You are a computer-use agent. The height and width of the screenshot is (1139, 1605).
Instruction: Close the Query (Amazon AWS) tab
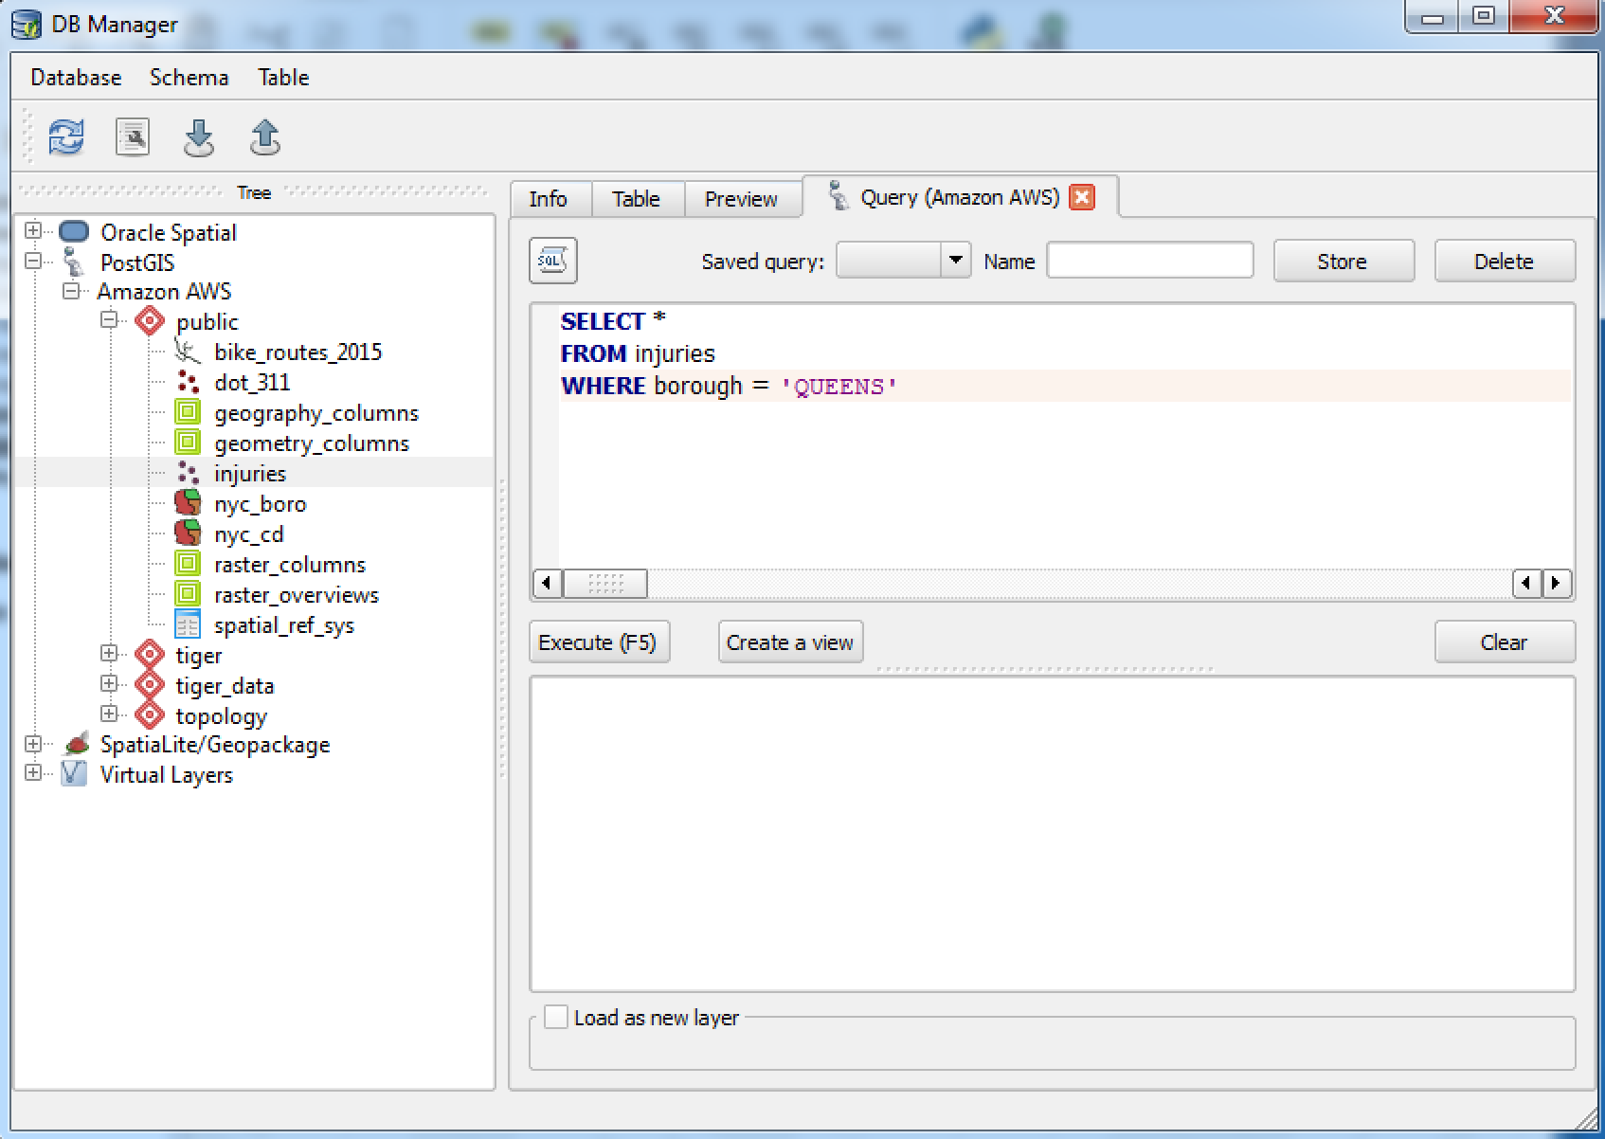click(x=1081, y=197)
